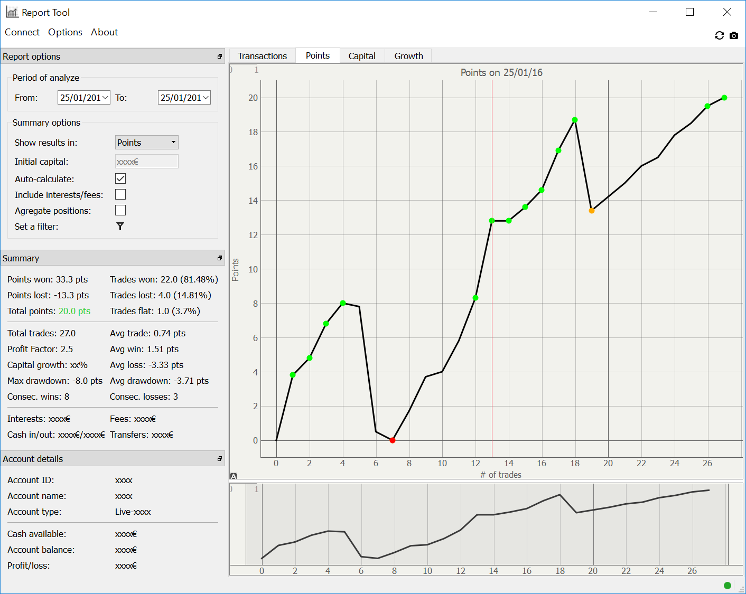This screenshot has width=746, height=594.
Task: Switch to the Transactions tab
Action: pos(262,56)
